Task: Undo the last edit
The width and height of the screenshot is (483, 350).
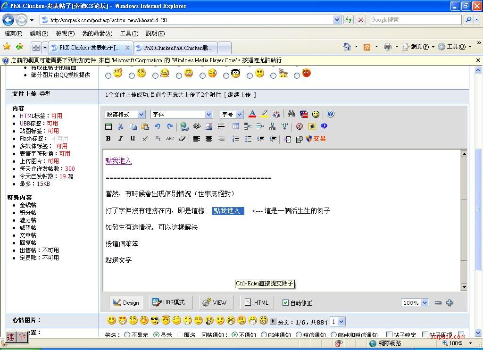Action: pyautogui.click(x=158, y=126)
